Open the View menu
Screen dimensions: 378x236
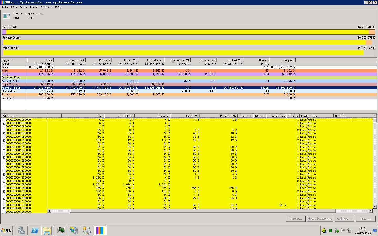23,8
